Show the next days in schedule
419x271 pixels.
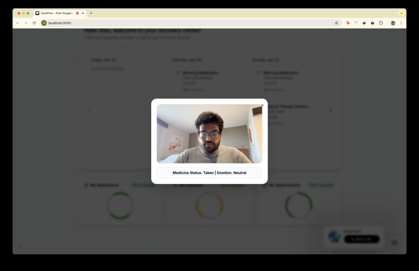click(x=331, y=110)
